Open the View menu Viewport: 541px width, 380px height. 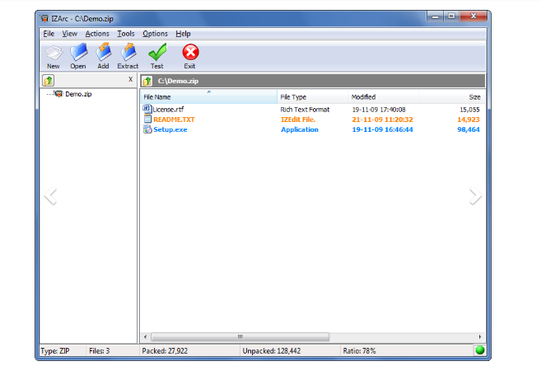(x=69, y=34)
